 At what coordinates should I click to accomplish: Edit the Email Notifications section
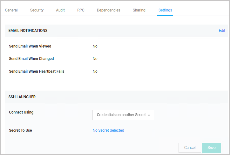[x=222, y=31]
